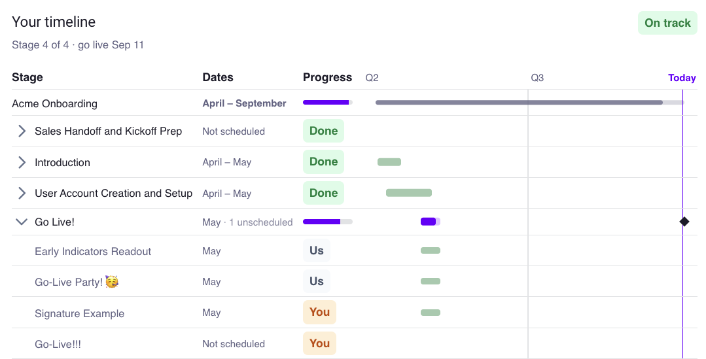Image resolution: width=706 pixels, height=359 pixels.
Task: Expand User Account Creation and Setup row
Action: pyautogui.click(x=22, y=193)
